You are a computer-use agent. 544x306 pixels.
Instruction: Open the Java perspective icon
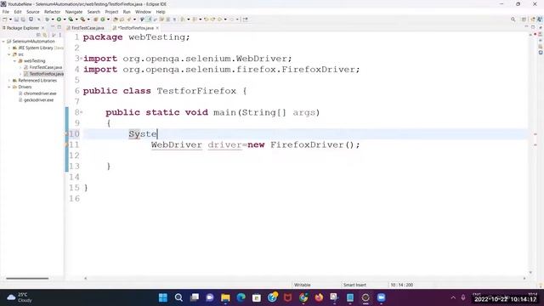[540, 20]
